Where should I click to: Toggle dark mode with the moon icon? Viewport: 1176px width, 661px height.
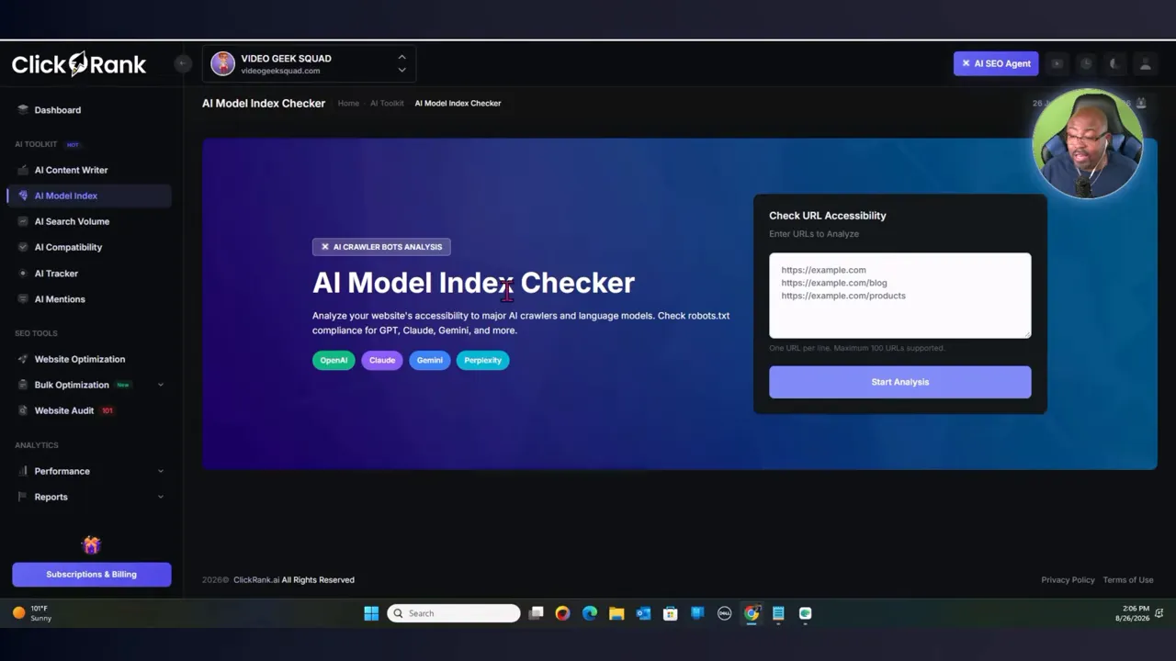pyautogui.click(x=1114, y=63)
